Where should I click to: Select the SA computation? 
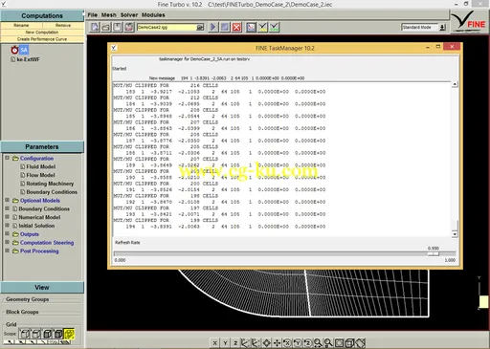[24, 50]
